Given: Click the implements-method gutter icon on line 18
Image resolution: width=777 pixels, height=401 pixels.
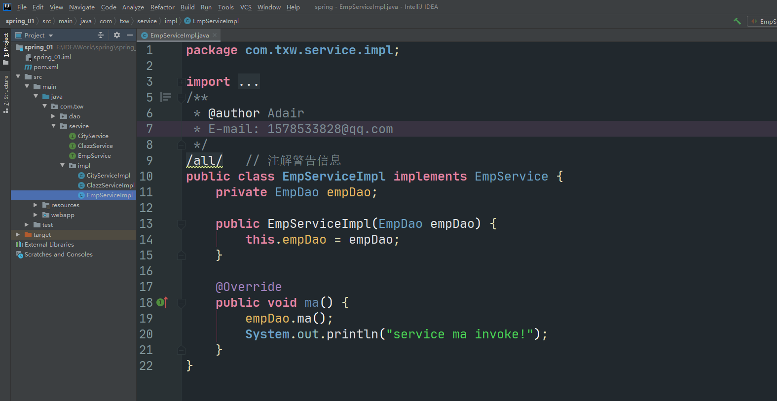Looking at the screenshot, I should pyautogui.click(x=162, y=302).
